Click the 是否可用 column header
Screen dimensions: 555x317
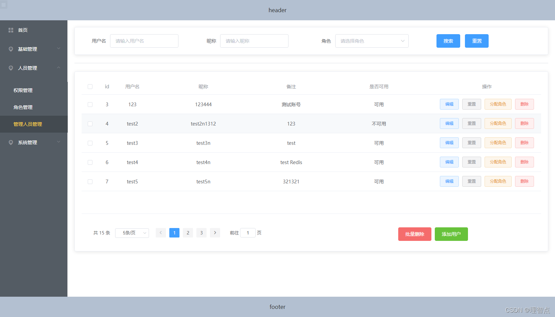click(379, 87)
